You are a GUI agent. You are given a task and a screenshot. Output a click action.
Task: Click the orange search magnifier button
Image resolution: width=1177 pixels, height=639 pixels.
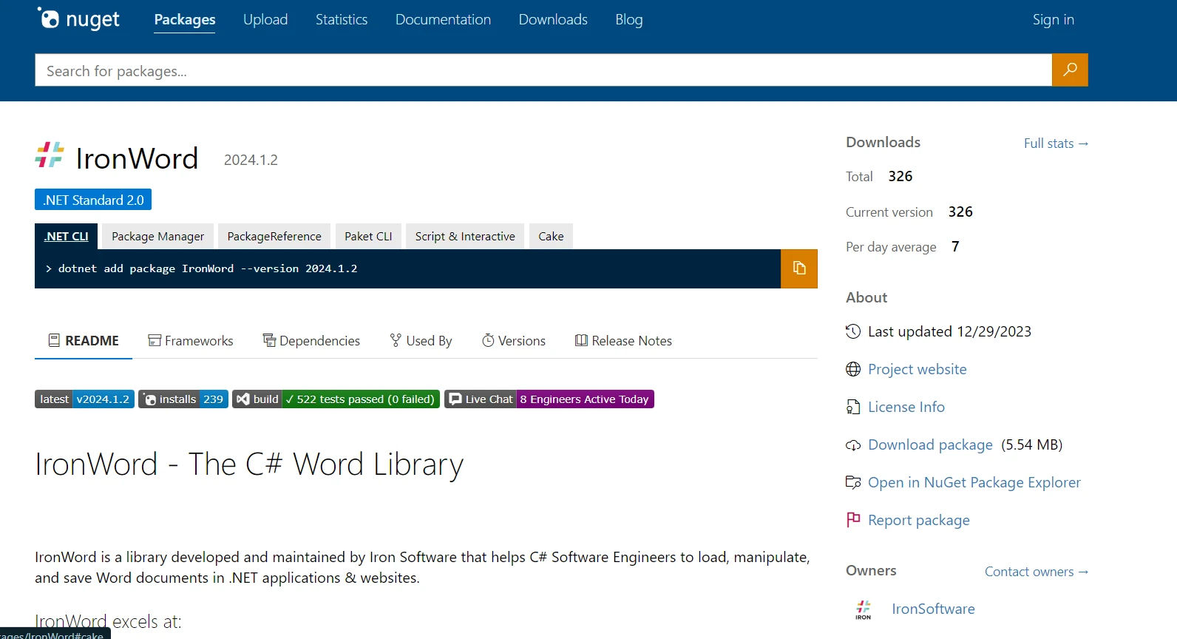click(x=1069, y=70)
